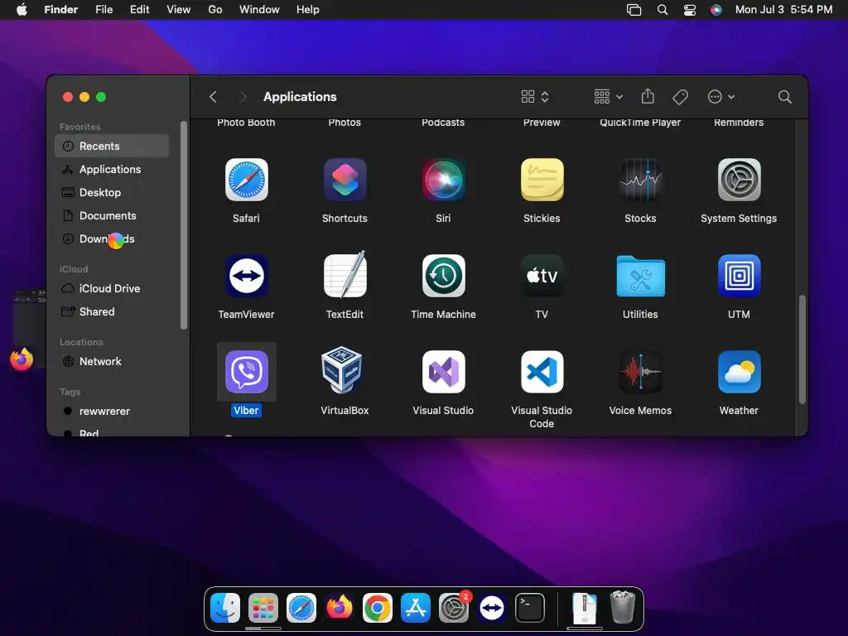Open the More actions ellipsis dropdown

(721, 97)
